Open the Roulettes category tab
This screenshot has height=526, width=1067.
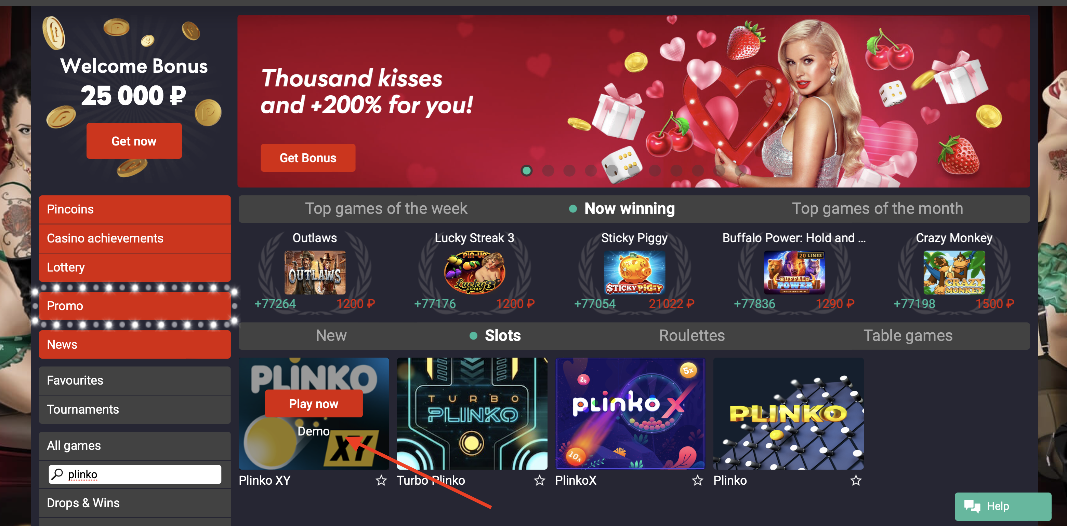point(692,336)
